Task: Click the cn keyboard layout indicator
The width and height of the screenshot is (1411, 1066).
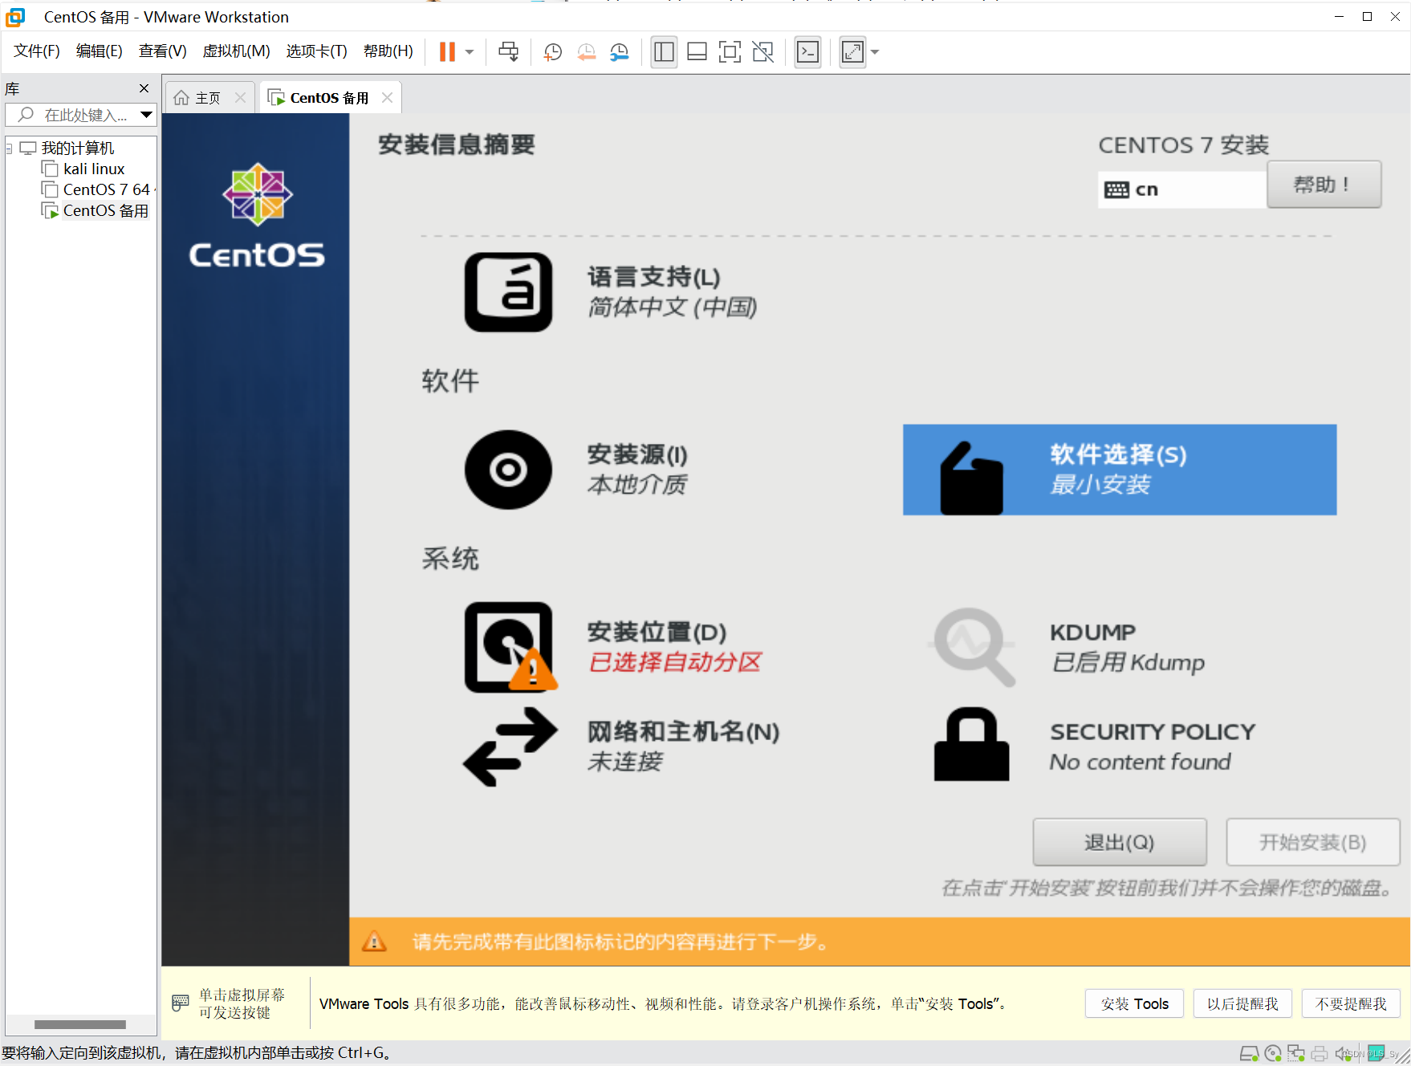Action: point(1181,189)
